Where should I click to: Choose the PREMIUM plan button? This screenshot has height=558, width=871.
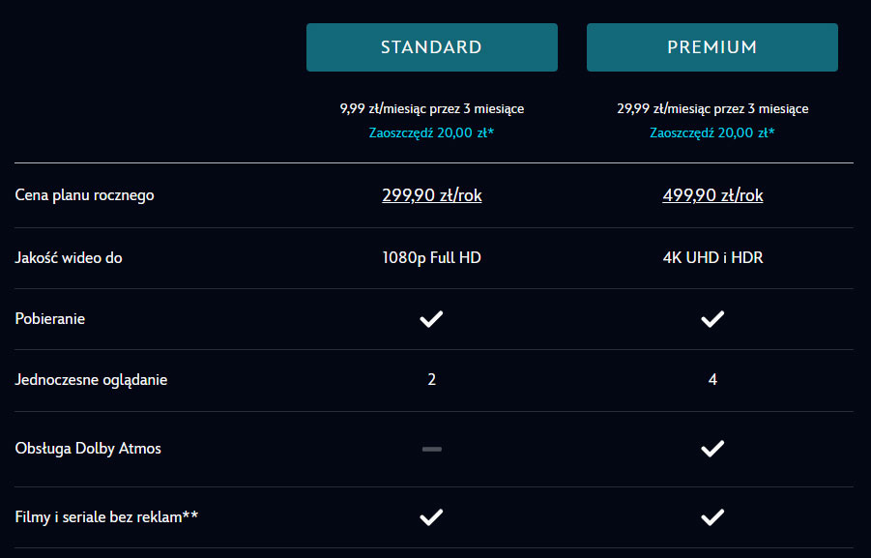(712, 47)
